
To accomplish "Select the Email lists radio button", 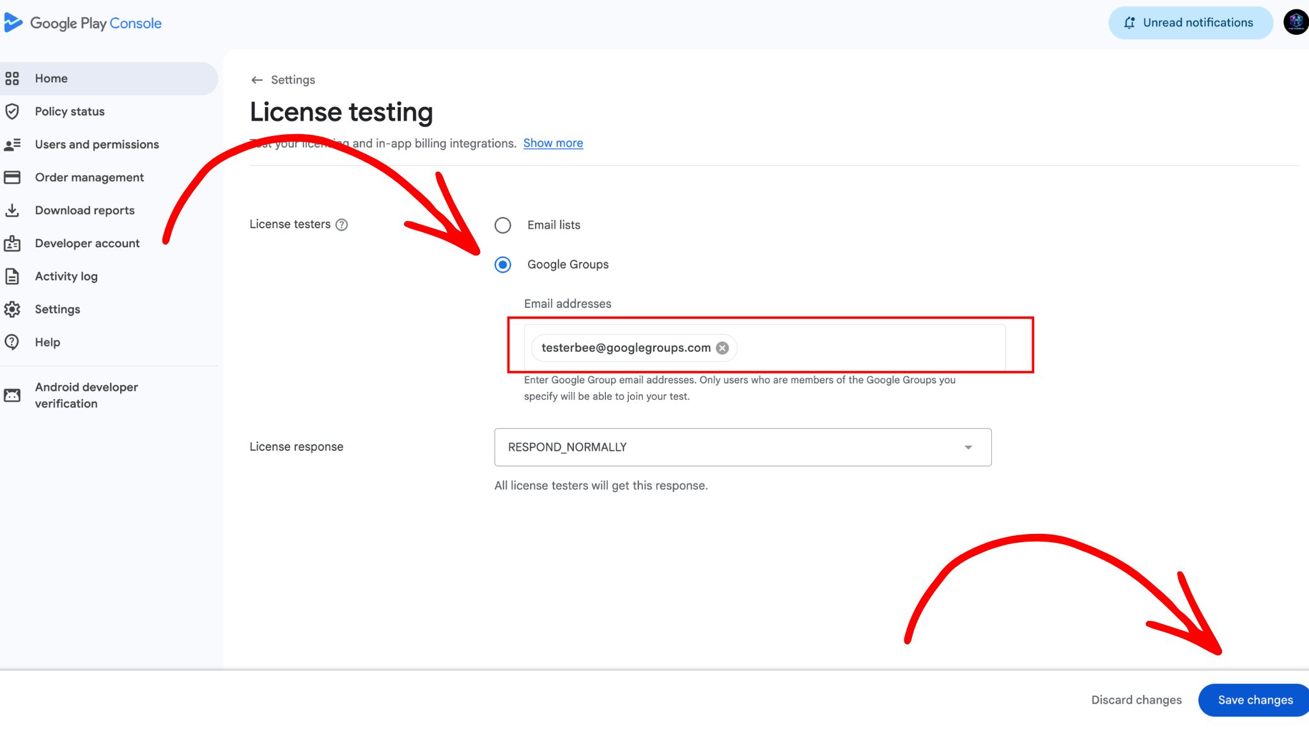I will point(503,225).
